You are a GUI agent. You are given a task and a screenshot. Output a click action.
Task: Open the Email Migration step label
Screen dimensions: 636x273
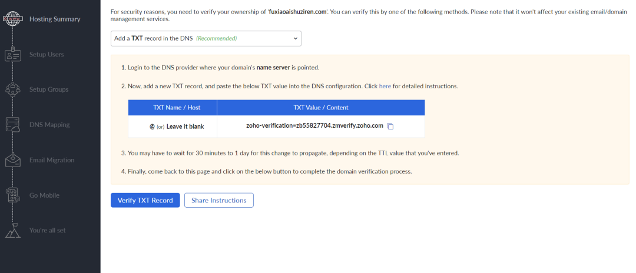click(52, 160)
